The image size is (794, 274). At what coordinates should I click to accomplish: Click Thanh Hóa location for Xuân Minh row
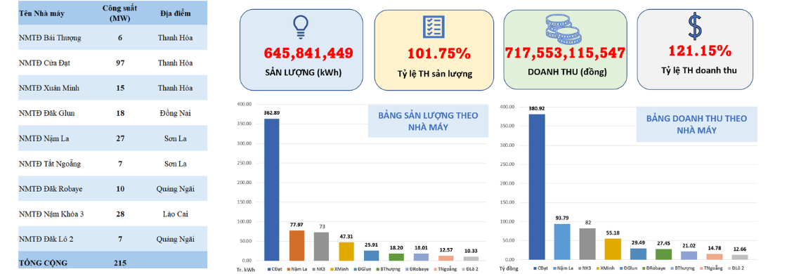click(x=175, y=88)
